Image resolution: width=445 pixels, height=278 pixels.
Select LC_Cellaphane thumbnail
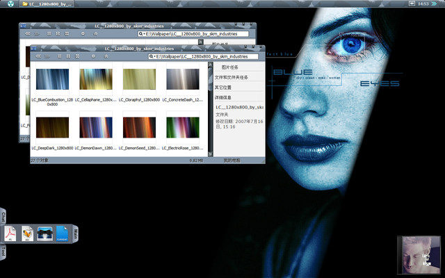pyautogui.click(x=96, y=79)
